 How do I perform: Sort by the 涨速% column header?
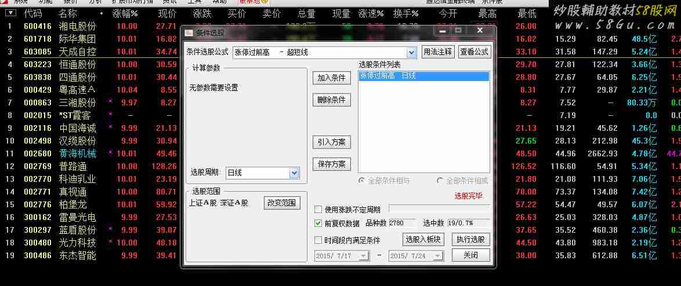pyautogui.click(x=371, y=13)
